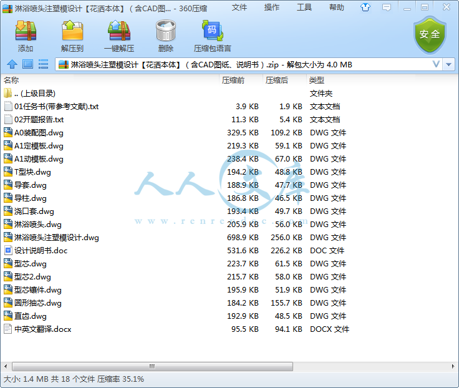
Task: Open the 工具 menu
Action: point(304,7)
